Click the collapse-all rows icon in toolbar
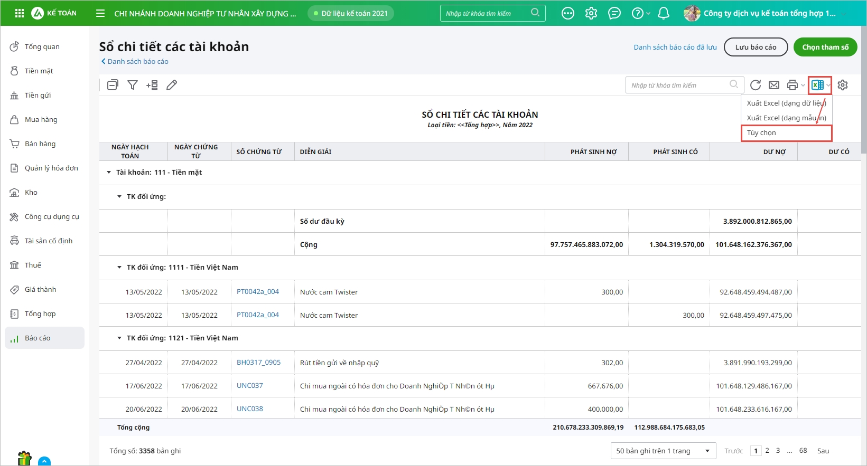The width and height of the screenshot is (867, 466). pos(113,85)
